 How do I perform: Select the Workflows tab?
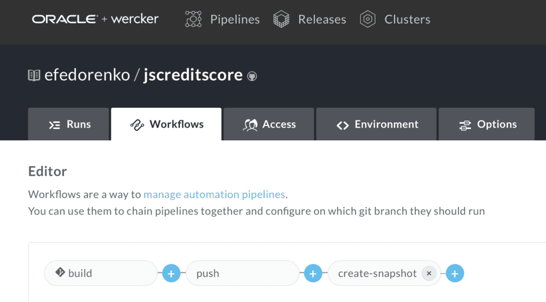(166, 124)
